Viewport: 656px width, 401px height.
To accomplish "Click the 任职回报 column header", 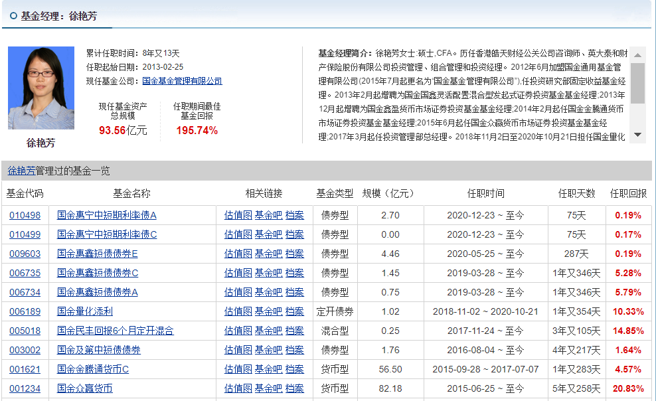I will [628, 194].
